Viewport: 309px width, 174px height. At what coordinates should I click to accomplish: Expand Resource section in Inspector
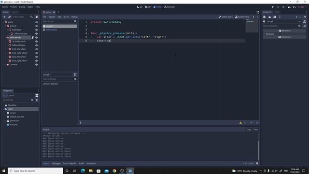click(x=264, y=34)
